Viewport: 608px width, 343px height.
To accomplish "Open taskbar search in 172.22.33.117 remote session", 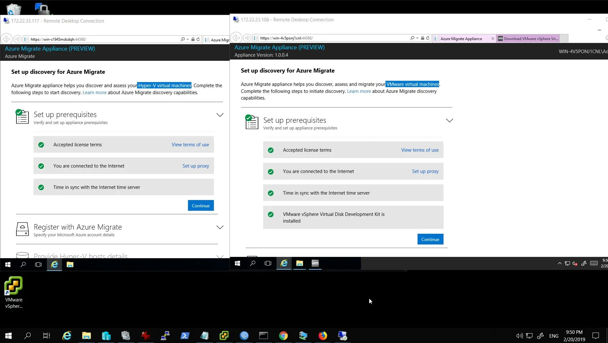I will pyautogui.click(x=23, y=264).
